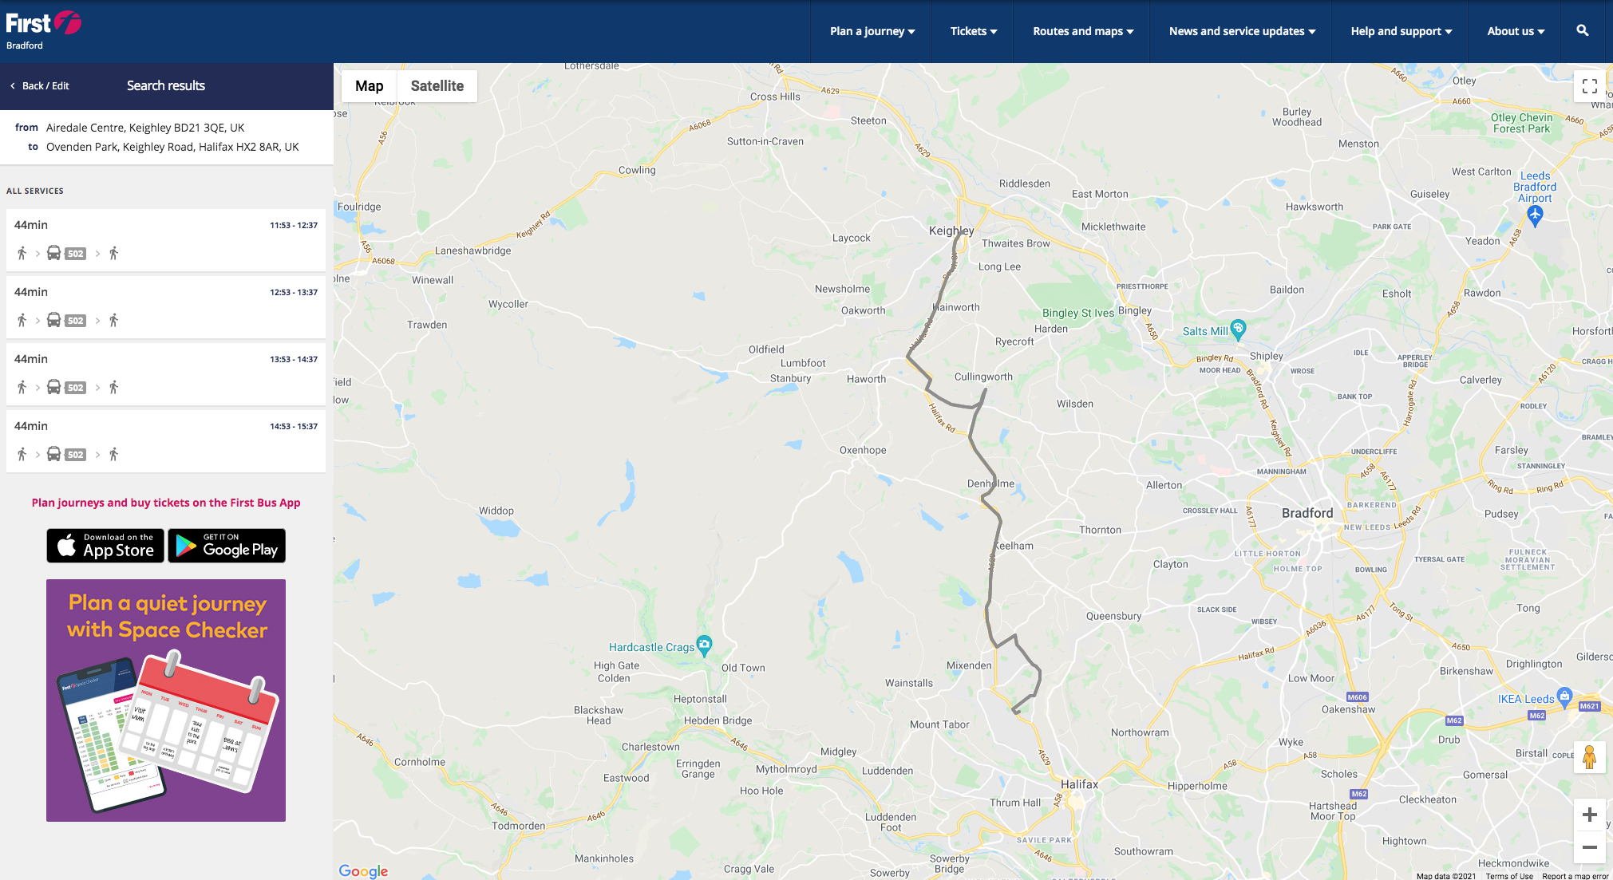Select the 11:53 - 12:37 journey card
Image resolution: width=1613 pixels, height=880 pixels.
tap(166, 240)
